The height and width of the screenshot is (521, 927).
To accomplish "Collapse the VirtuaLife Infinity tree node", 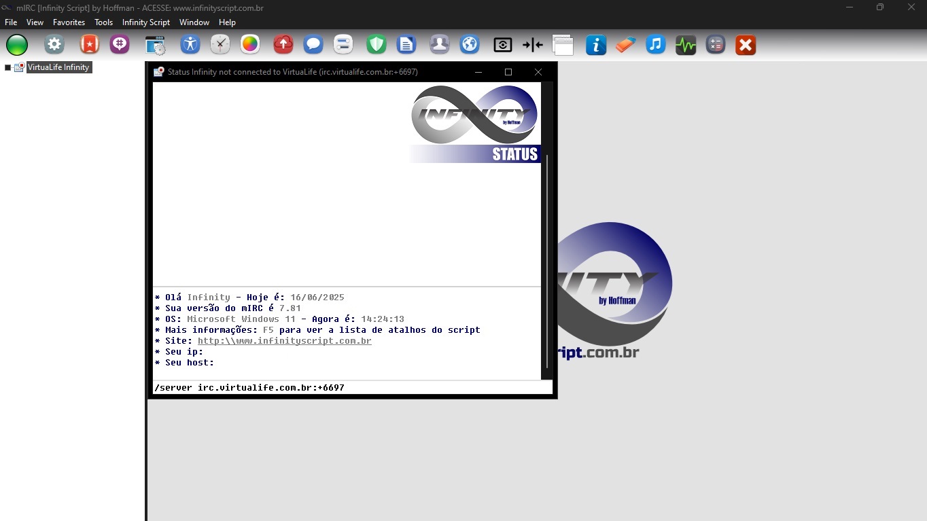I will pos(8,68).
